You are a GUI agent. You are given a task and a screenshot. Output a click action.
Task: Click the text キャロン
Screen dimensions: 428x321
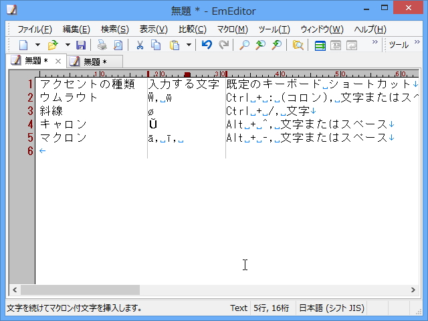63,124
